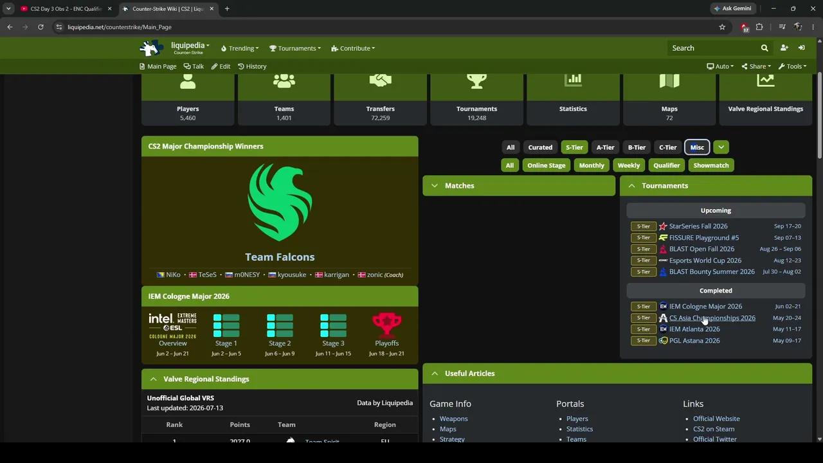
Task: Toggle the Online Stage filter
Action: pos(547,165)
